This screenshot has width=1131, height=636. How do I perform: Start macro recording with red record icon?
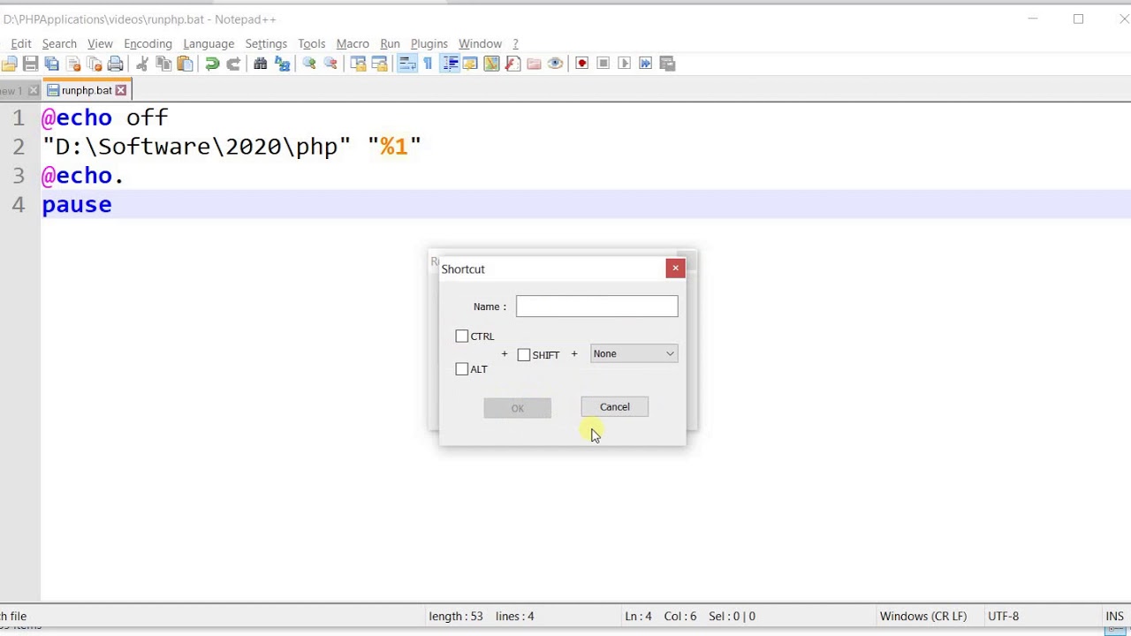pos(581,64)
